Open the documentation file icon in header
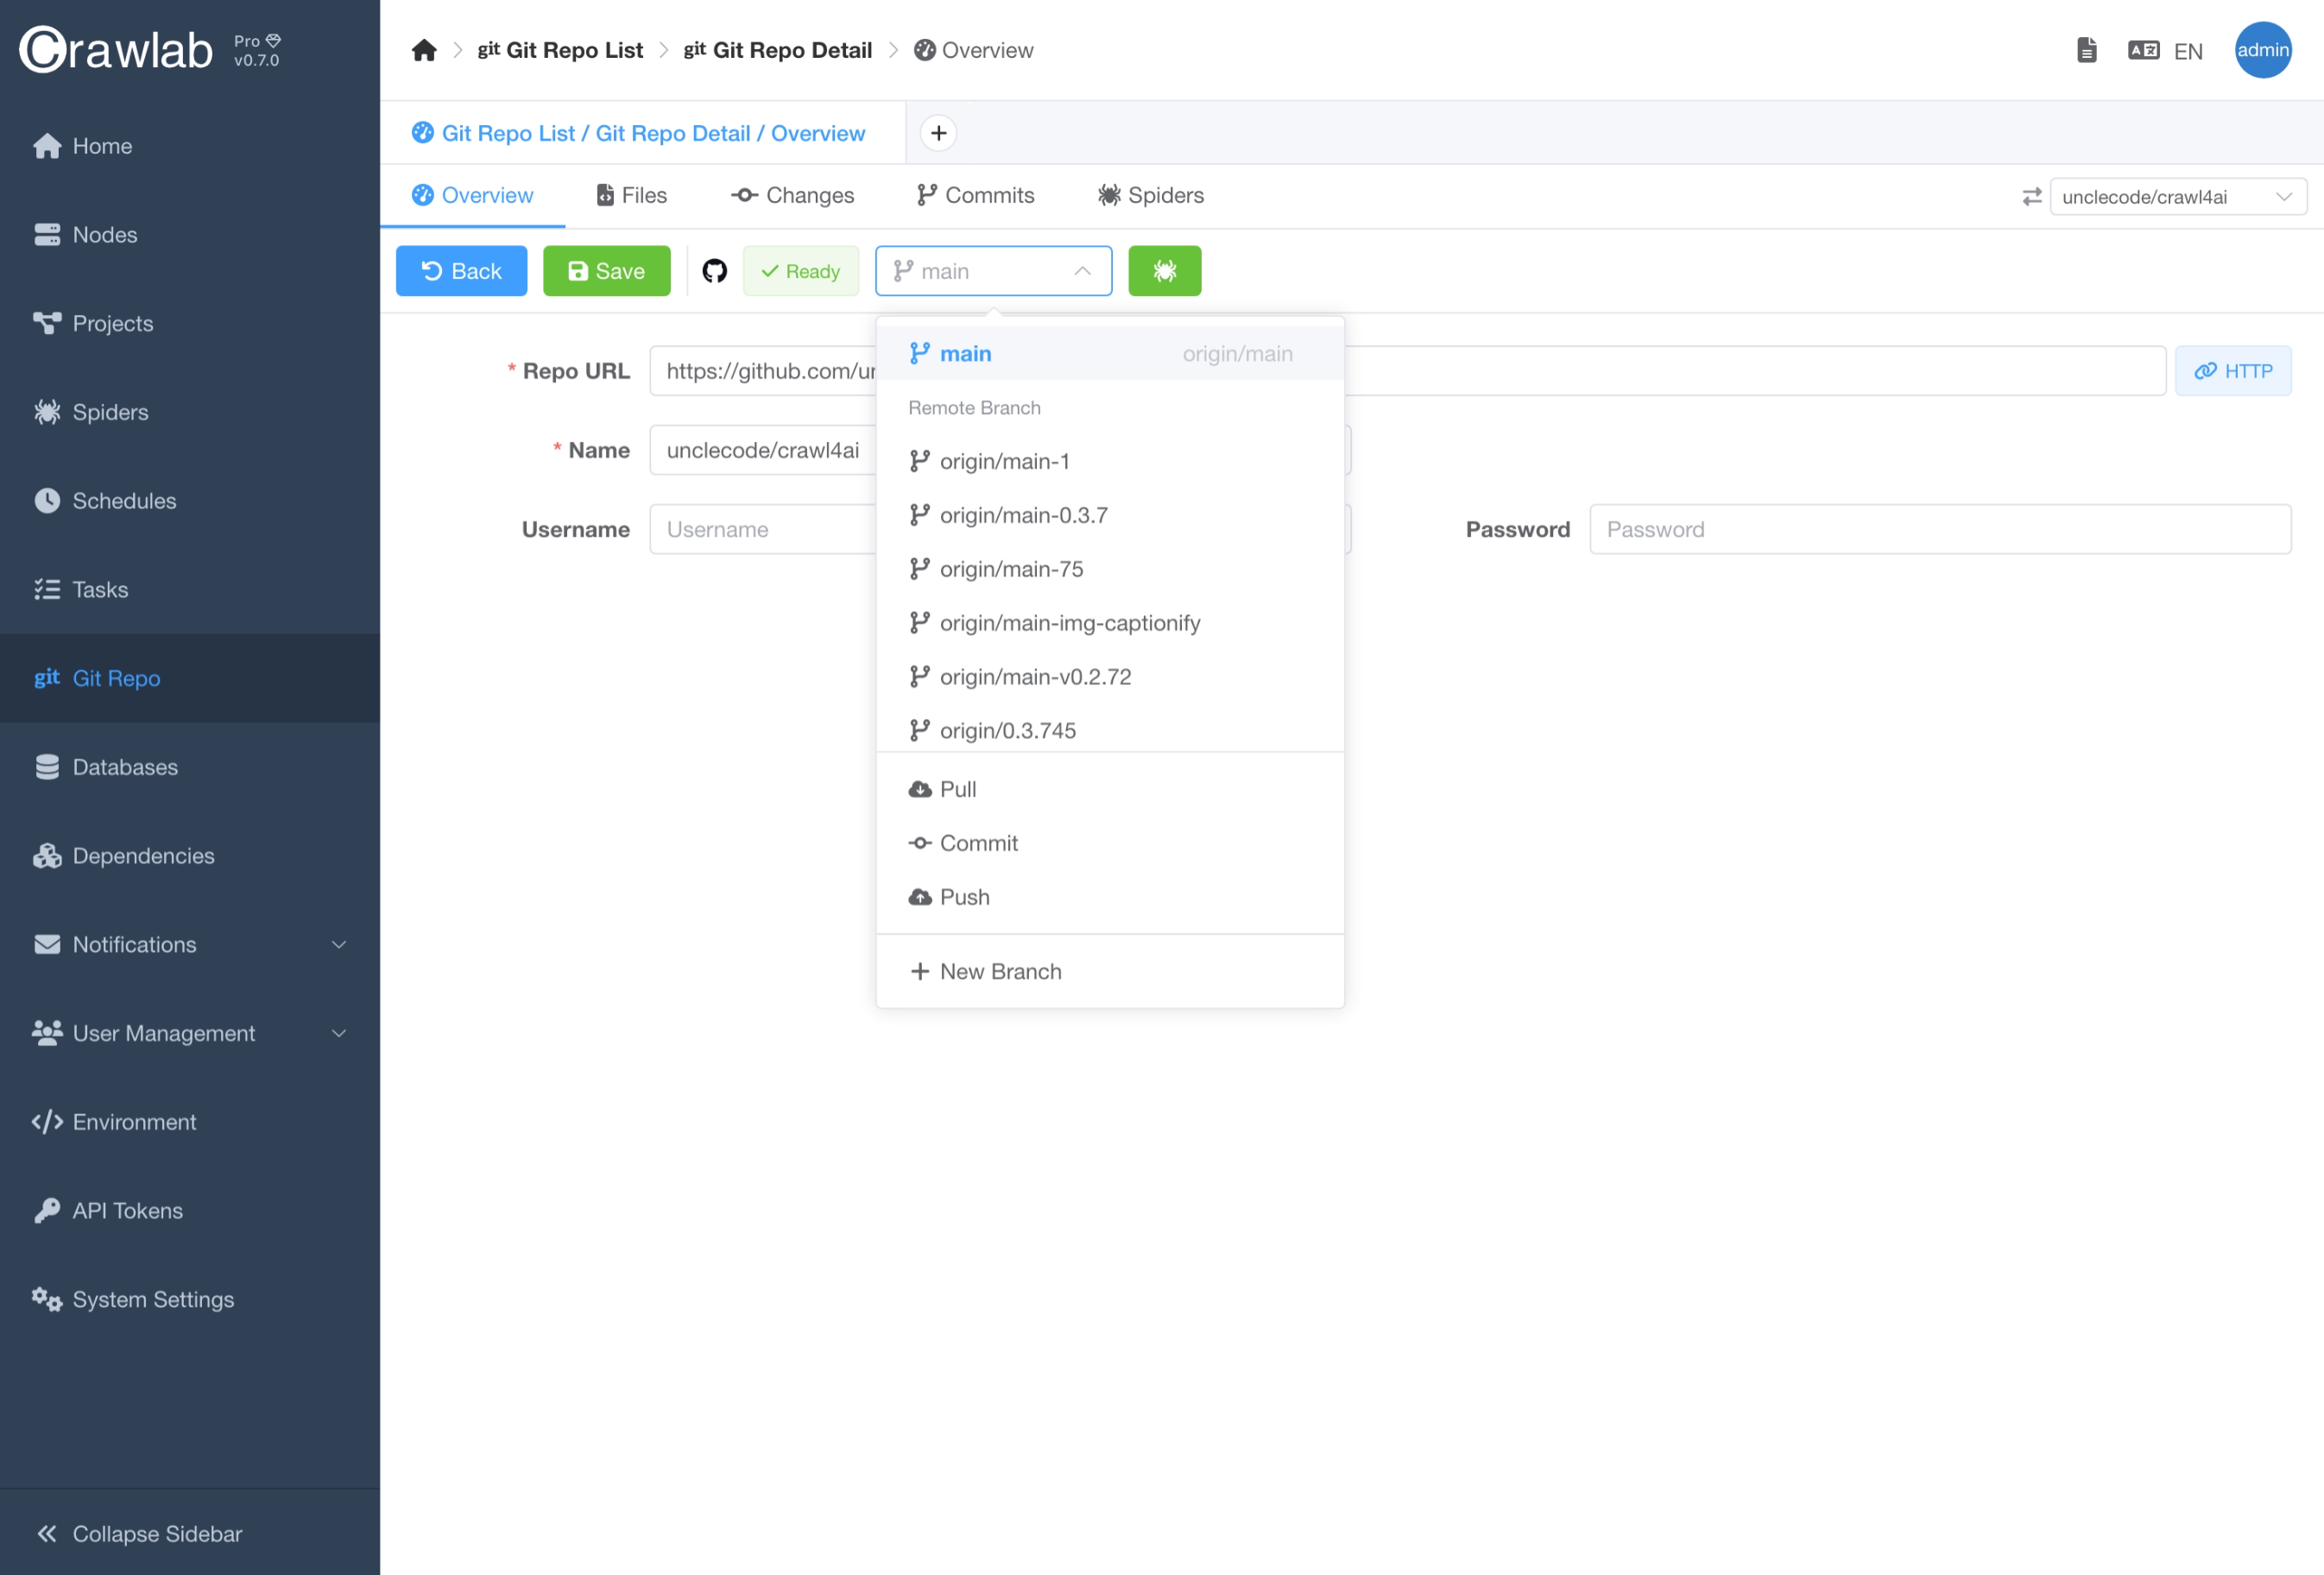The height and width of the screenshot is (1575, 2324). (2086, 50)
